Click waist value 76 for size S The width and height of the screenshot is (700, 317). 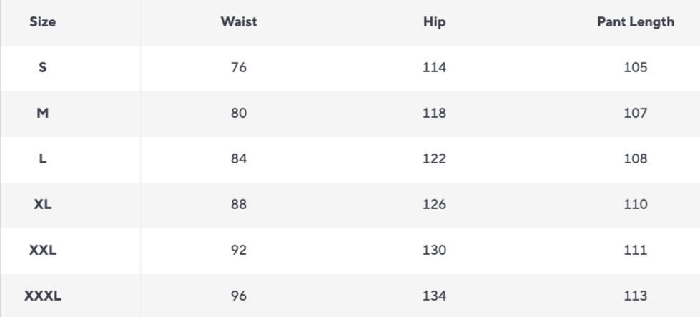click(x=239, y=68)
